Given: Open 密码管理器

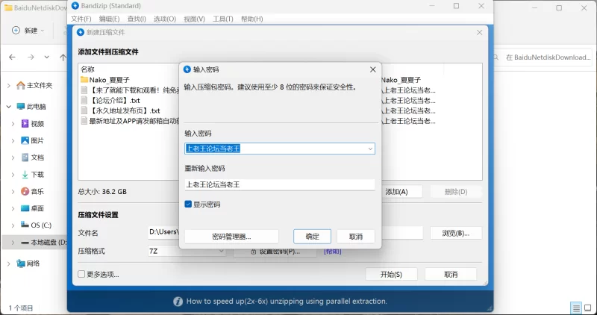Looking at the screenshot, I should (x=231, y=237).
